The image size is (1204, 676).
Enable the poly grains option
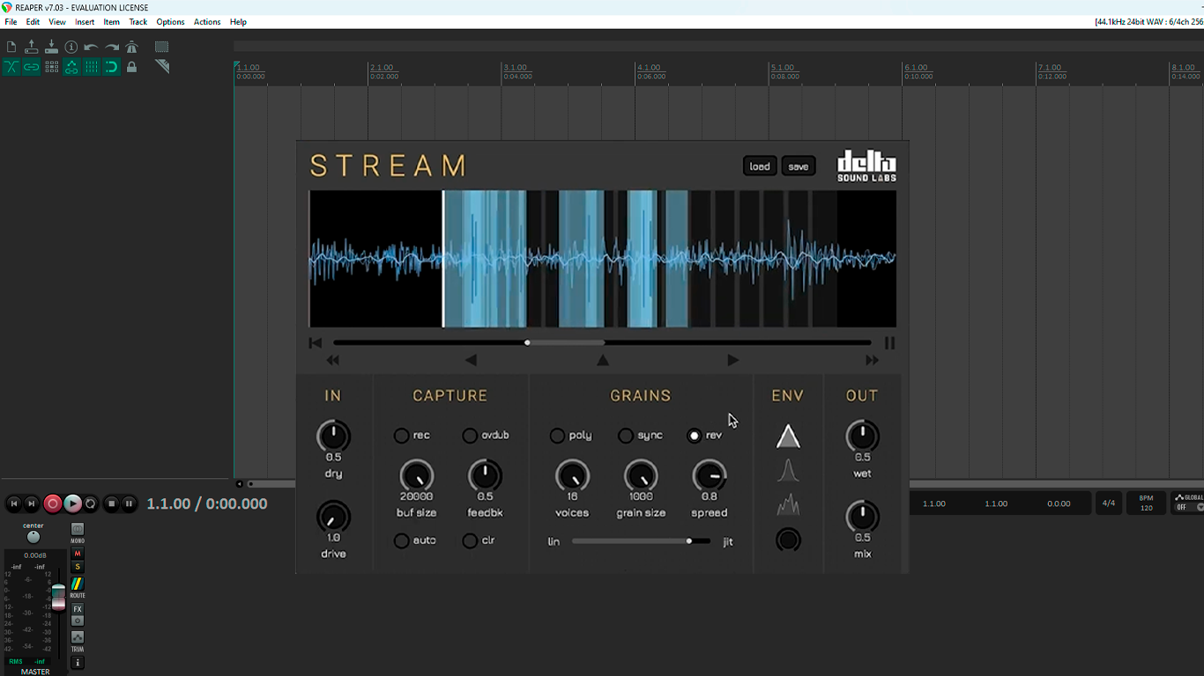point(557,436)
